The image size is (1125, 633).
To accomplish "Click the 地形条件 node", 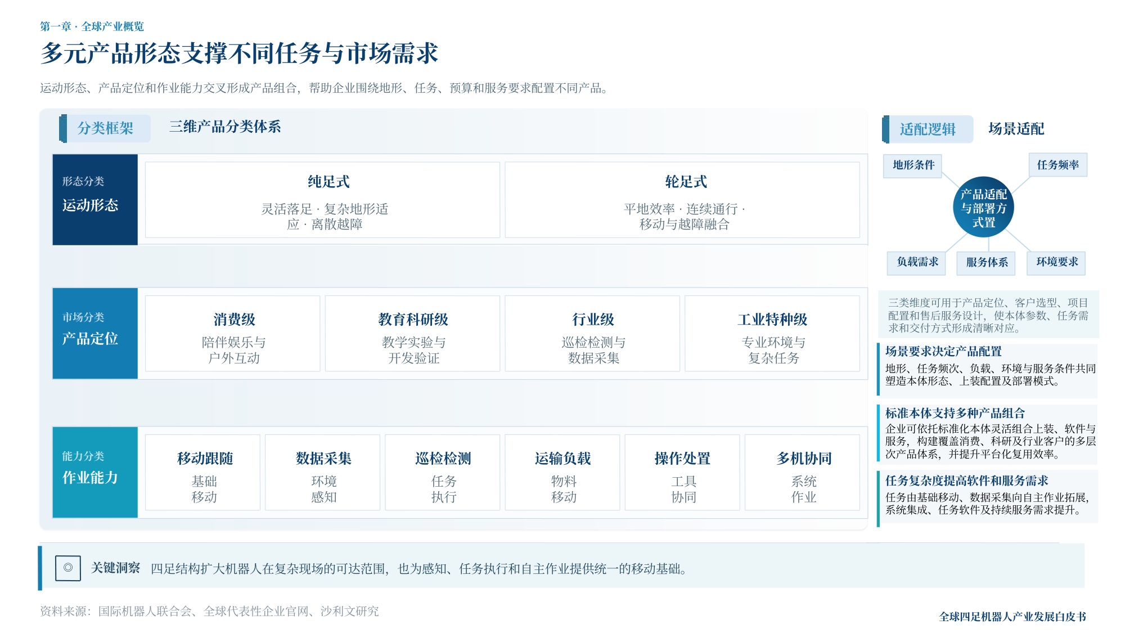I will click(x=913, y=165).
